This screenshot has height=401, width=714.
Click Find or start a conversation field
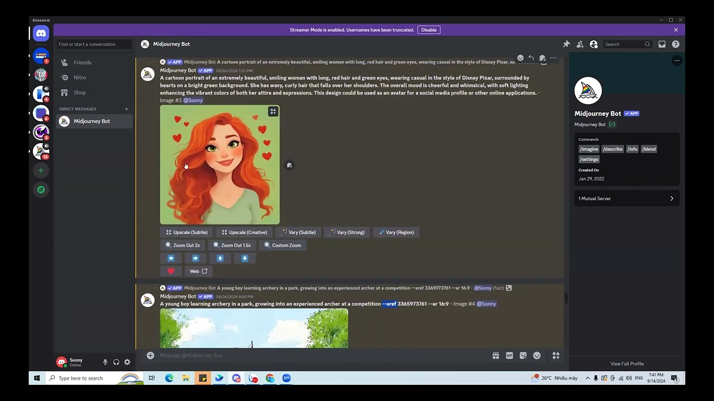coord(94,44)
